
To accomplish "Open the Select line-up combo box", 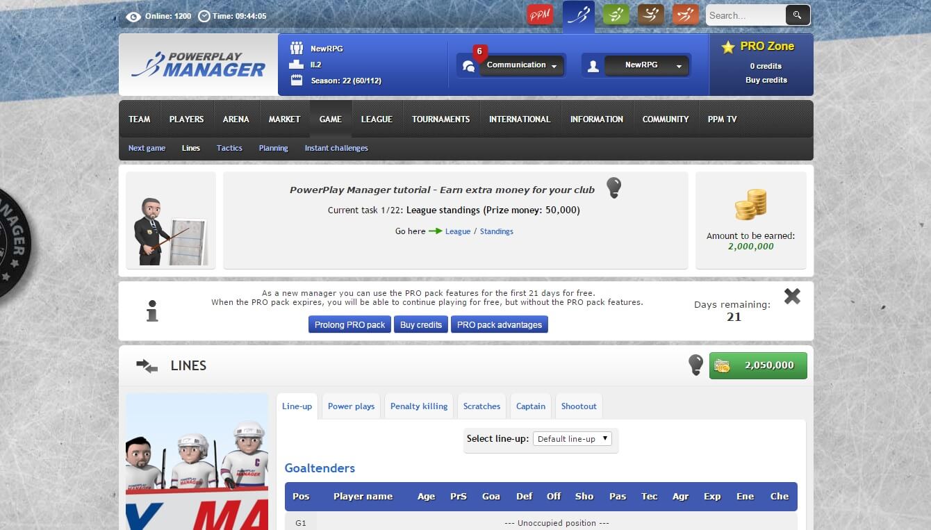I will [572, 439].
